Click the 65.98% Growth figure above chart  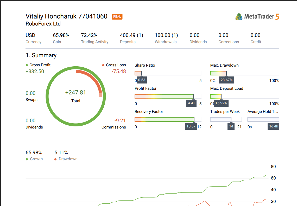tap(34, 153)
